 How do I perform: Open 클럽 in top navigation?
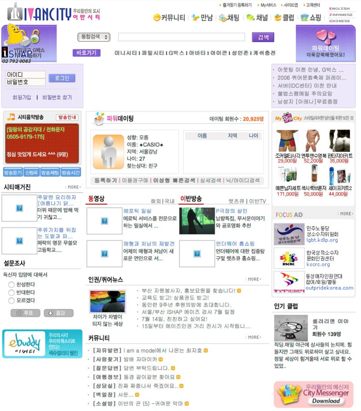[x=284, y=18]
